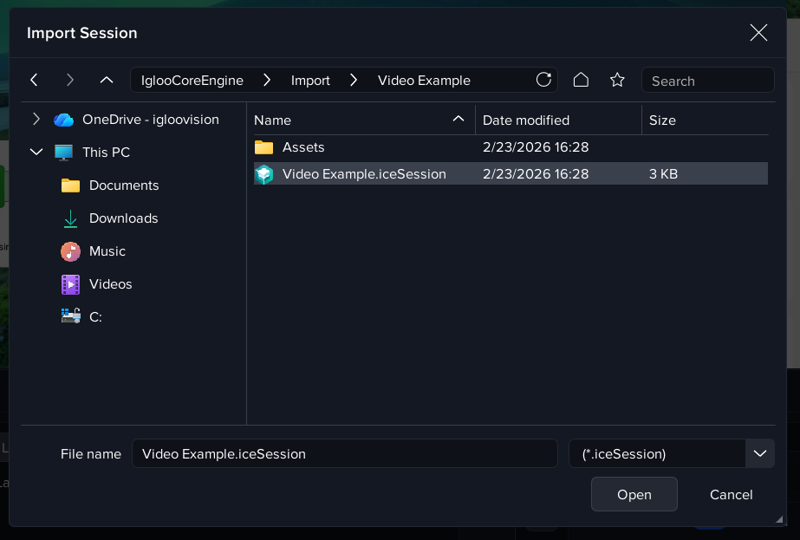800x540 pixels.
Task: Collapse the This PC tree node
Action: 36,153
